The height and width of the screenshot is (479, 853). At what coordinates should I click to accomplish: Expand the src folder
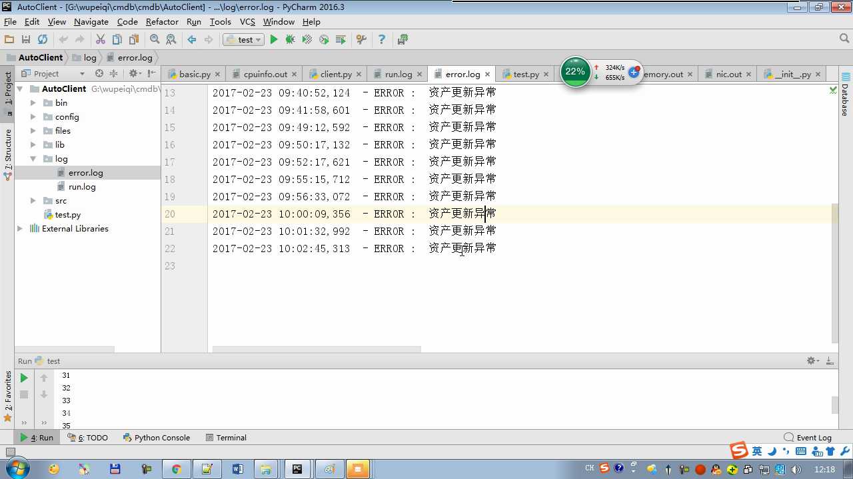[x=33, y=200]
